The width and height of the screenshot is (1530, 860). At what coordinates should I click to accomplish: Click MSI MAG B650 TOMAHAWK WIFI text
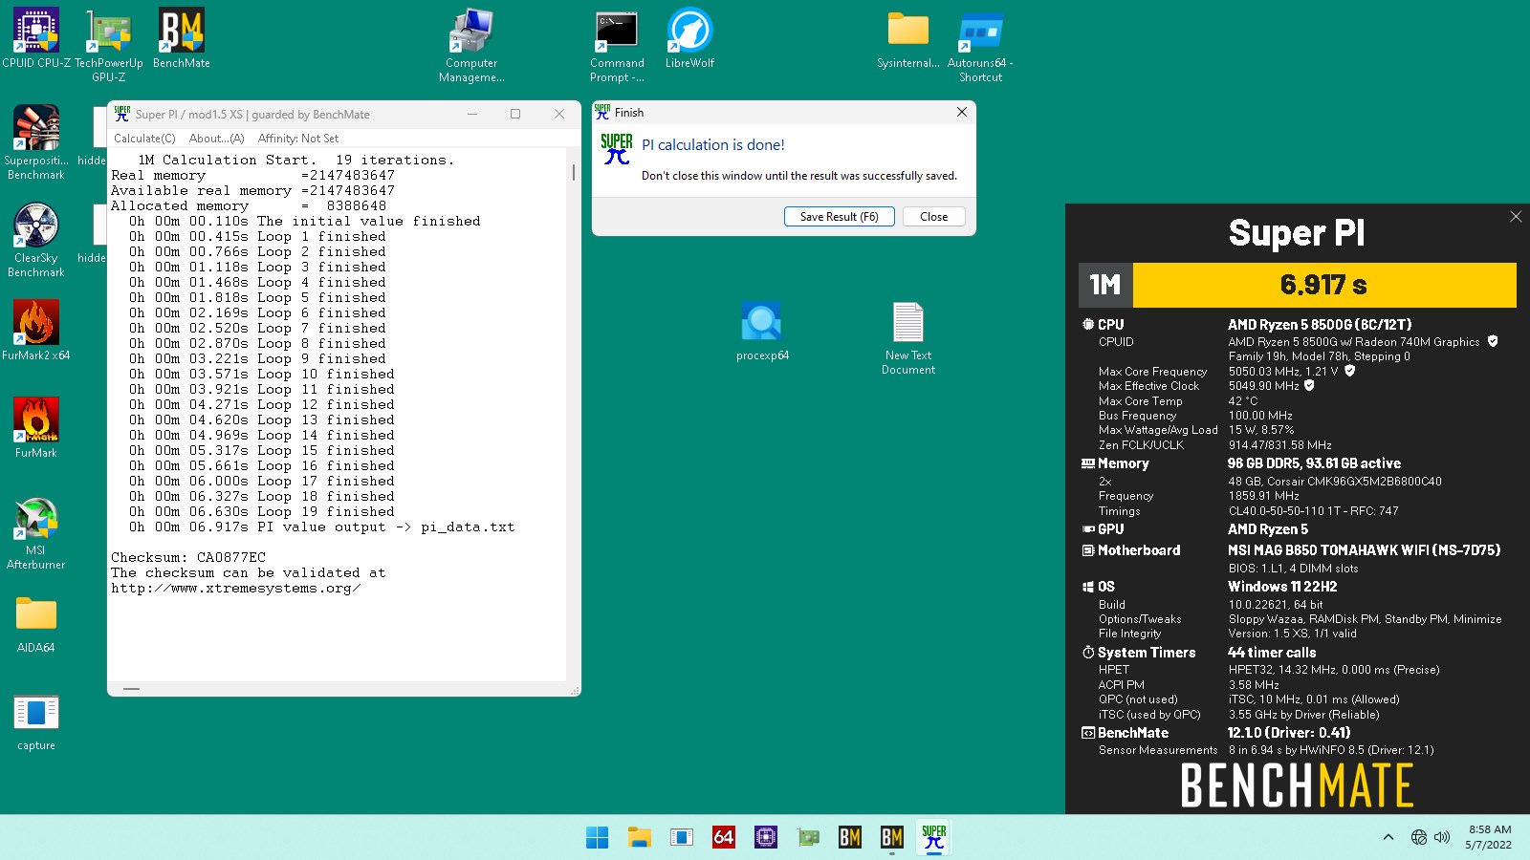1364,550
